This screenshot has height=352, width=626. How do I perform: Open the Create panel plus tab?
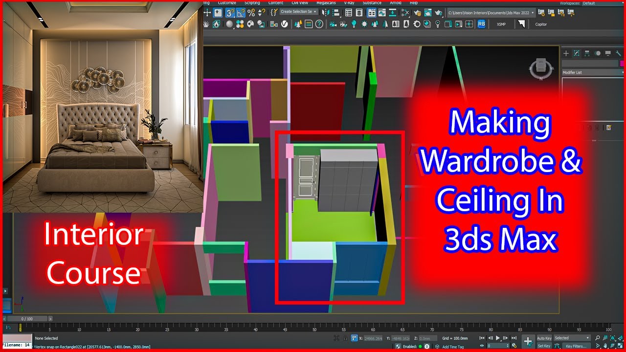click(566, 53)
